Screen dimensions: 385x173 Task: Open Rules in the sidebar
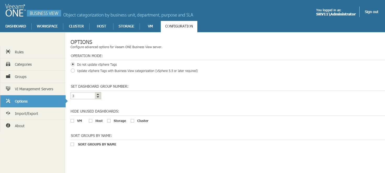[32, 52]
